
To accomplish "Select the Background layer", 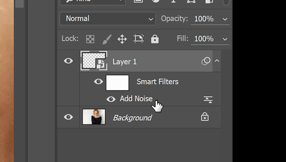I will coord(132,118).
